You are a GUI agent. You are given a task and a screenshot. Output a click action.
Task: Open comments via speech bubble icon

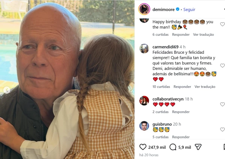click(x=173, y=147)
